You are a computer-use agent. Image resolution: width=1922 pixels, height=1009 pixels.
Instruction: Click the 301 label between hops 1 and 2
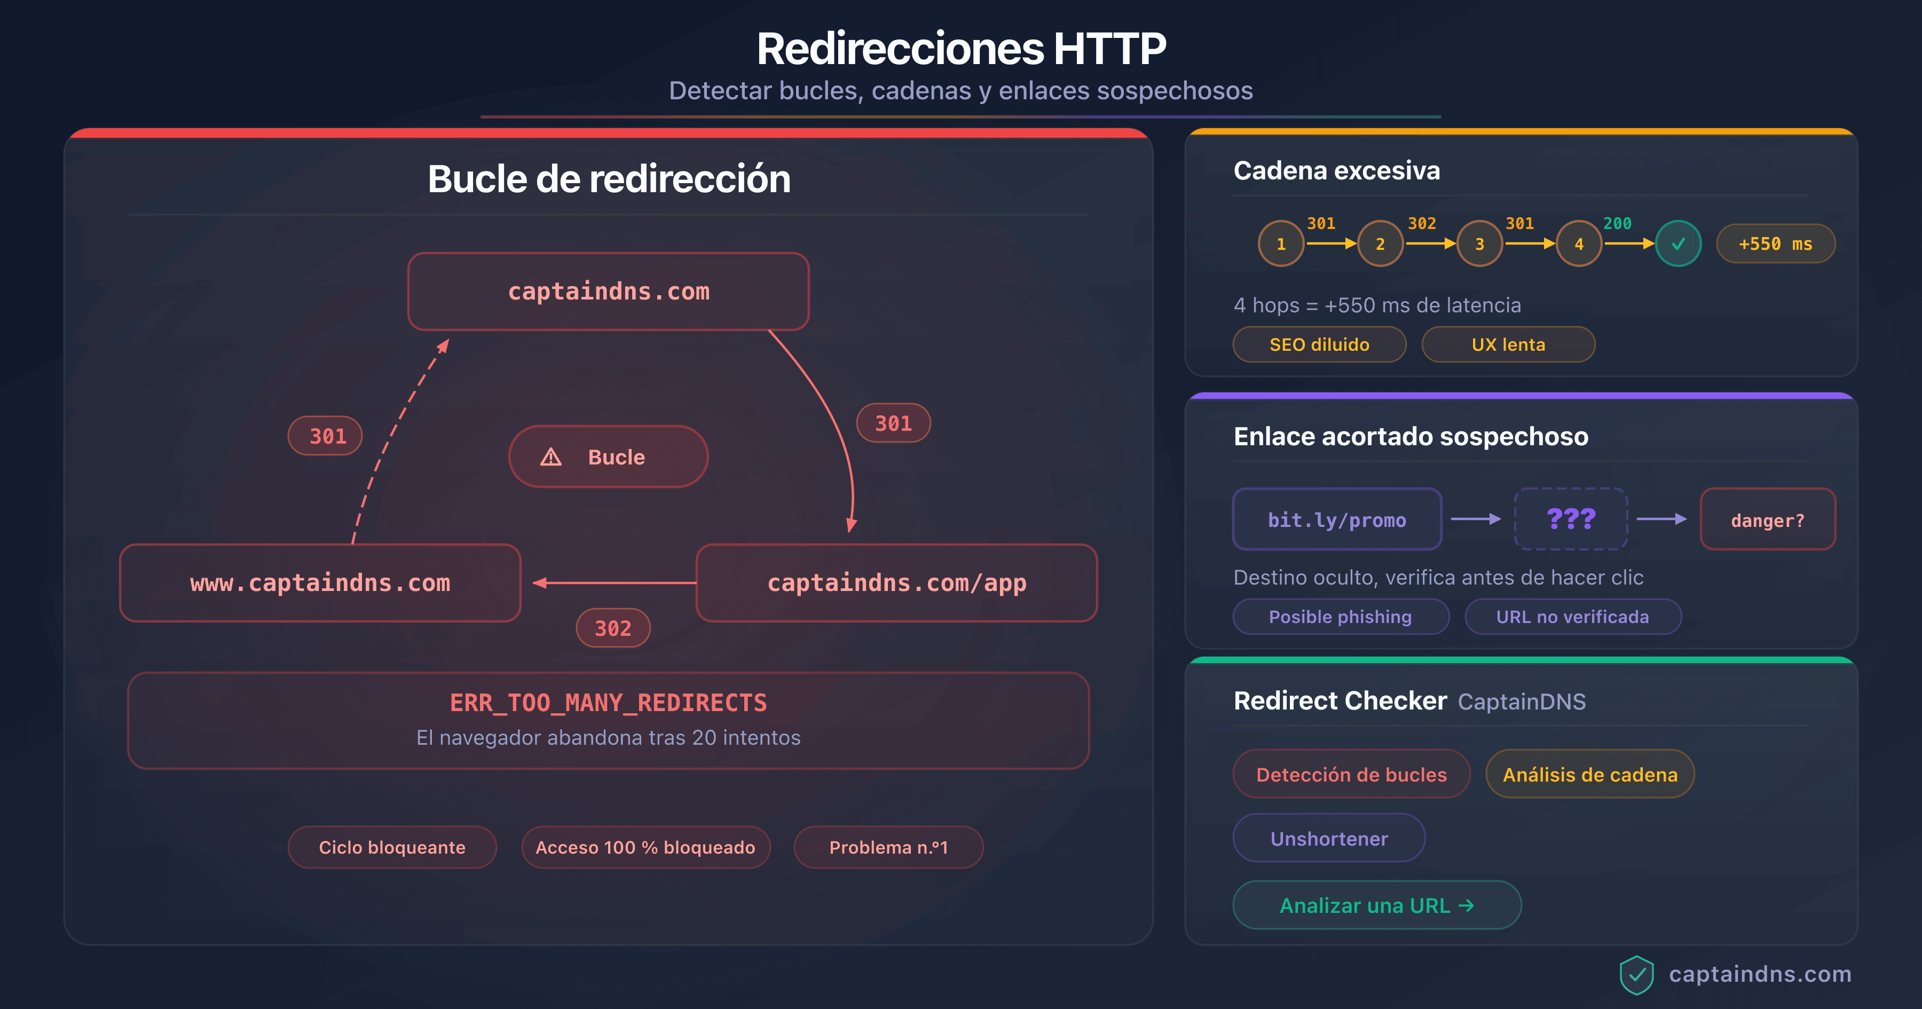1321,223
